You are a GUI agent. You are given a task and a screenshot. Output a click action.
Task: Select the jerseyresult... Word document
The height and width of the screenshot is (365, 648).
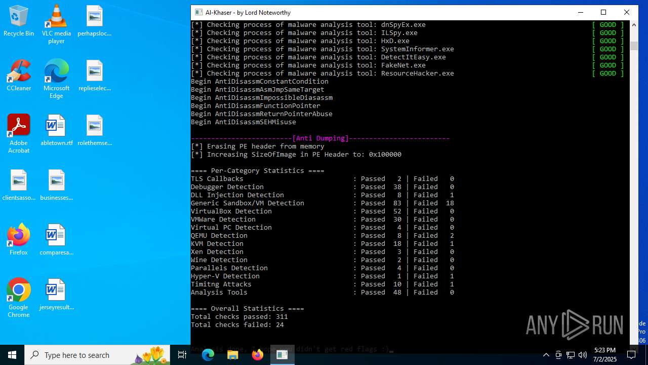(56, 295)
